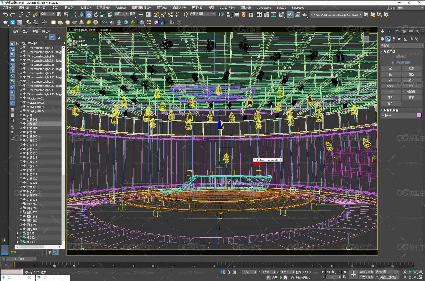Open the Arnold menu
This screenshot has width=425, height=281.
click(281, 8)
